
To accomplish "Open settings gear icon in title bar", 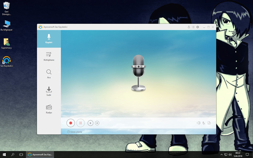I will pyautogui.click(x=198, y=27).
